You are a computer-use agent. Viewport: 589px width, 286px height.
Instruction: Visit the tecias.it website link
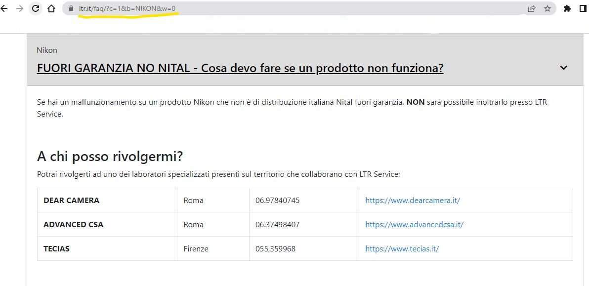(402, 248)
